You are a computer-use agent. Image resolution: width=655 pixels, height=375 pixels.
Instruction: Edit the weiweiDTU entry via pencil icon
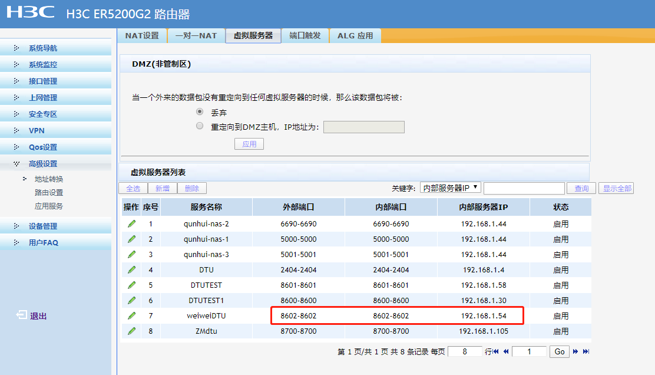(131, 315)
